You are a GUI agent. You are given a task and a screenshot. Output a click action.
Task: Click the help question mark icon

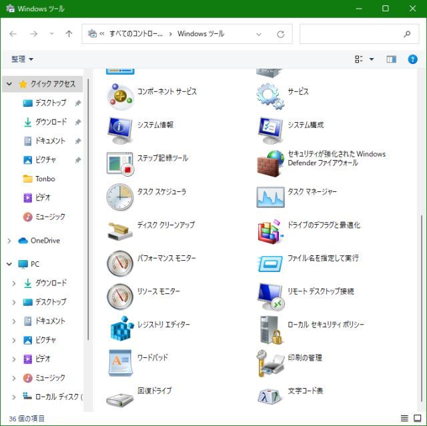pyautogui.click(x=412, y=59)
